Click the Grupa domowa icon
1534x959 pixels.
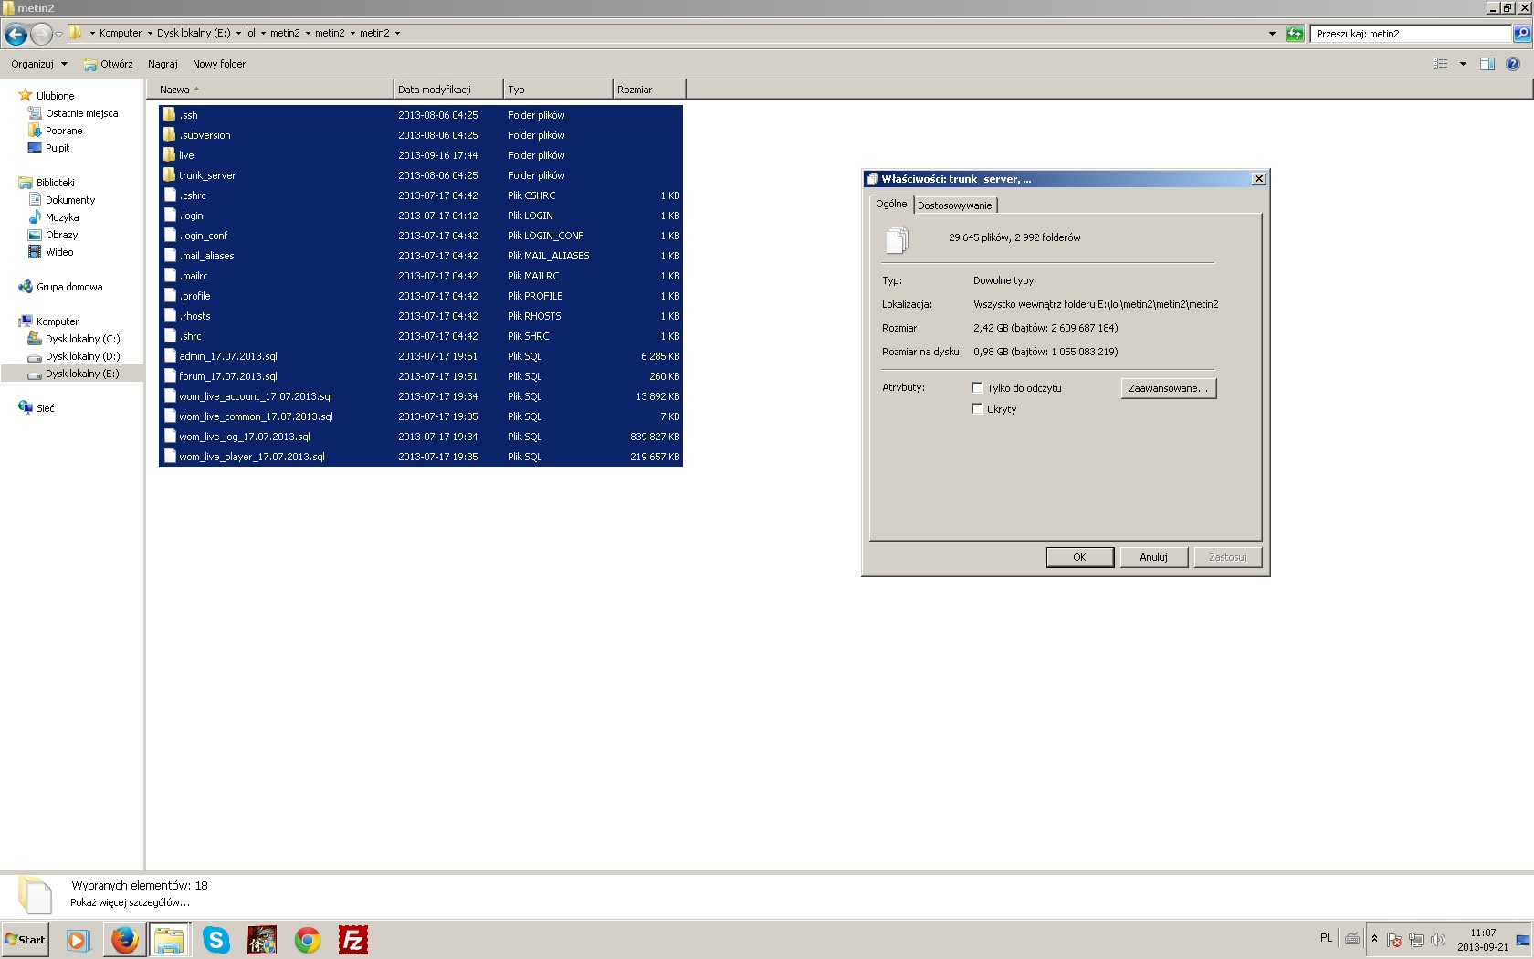click(26, 287)
